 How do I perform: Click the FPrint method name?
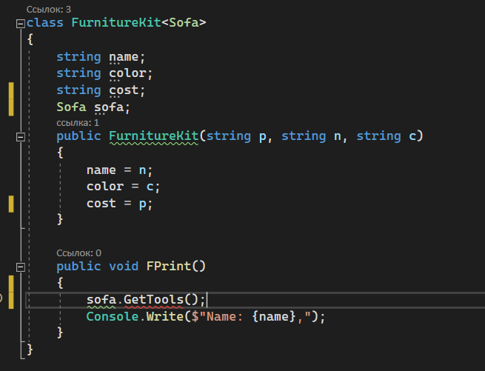pyautogui.click(x=169, y=267)
